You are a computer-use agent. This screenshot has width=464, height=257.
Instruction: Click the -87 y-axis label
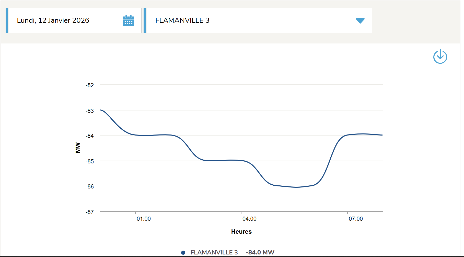pos(90,212)
